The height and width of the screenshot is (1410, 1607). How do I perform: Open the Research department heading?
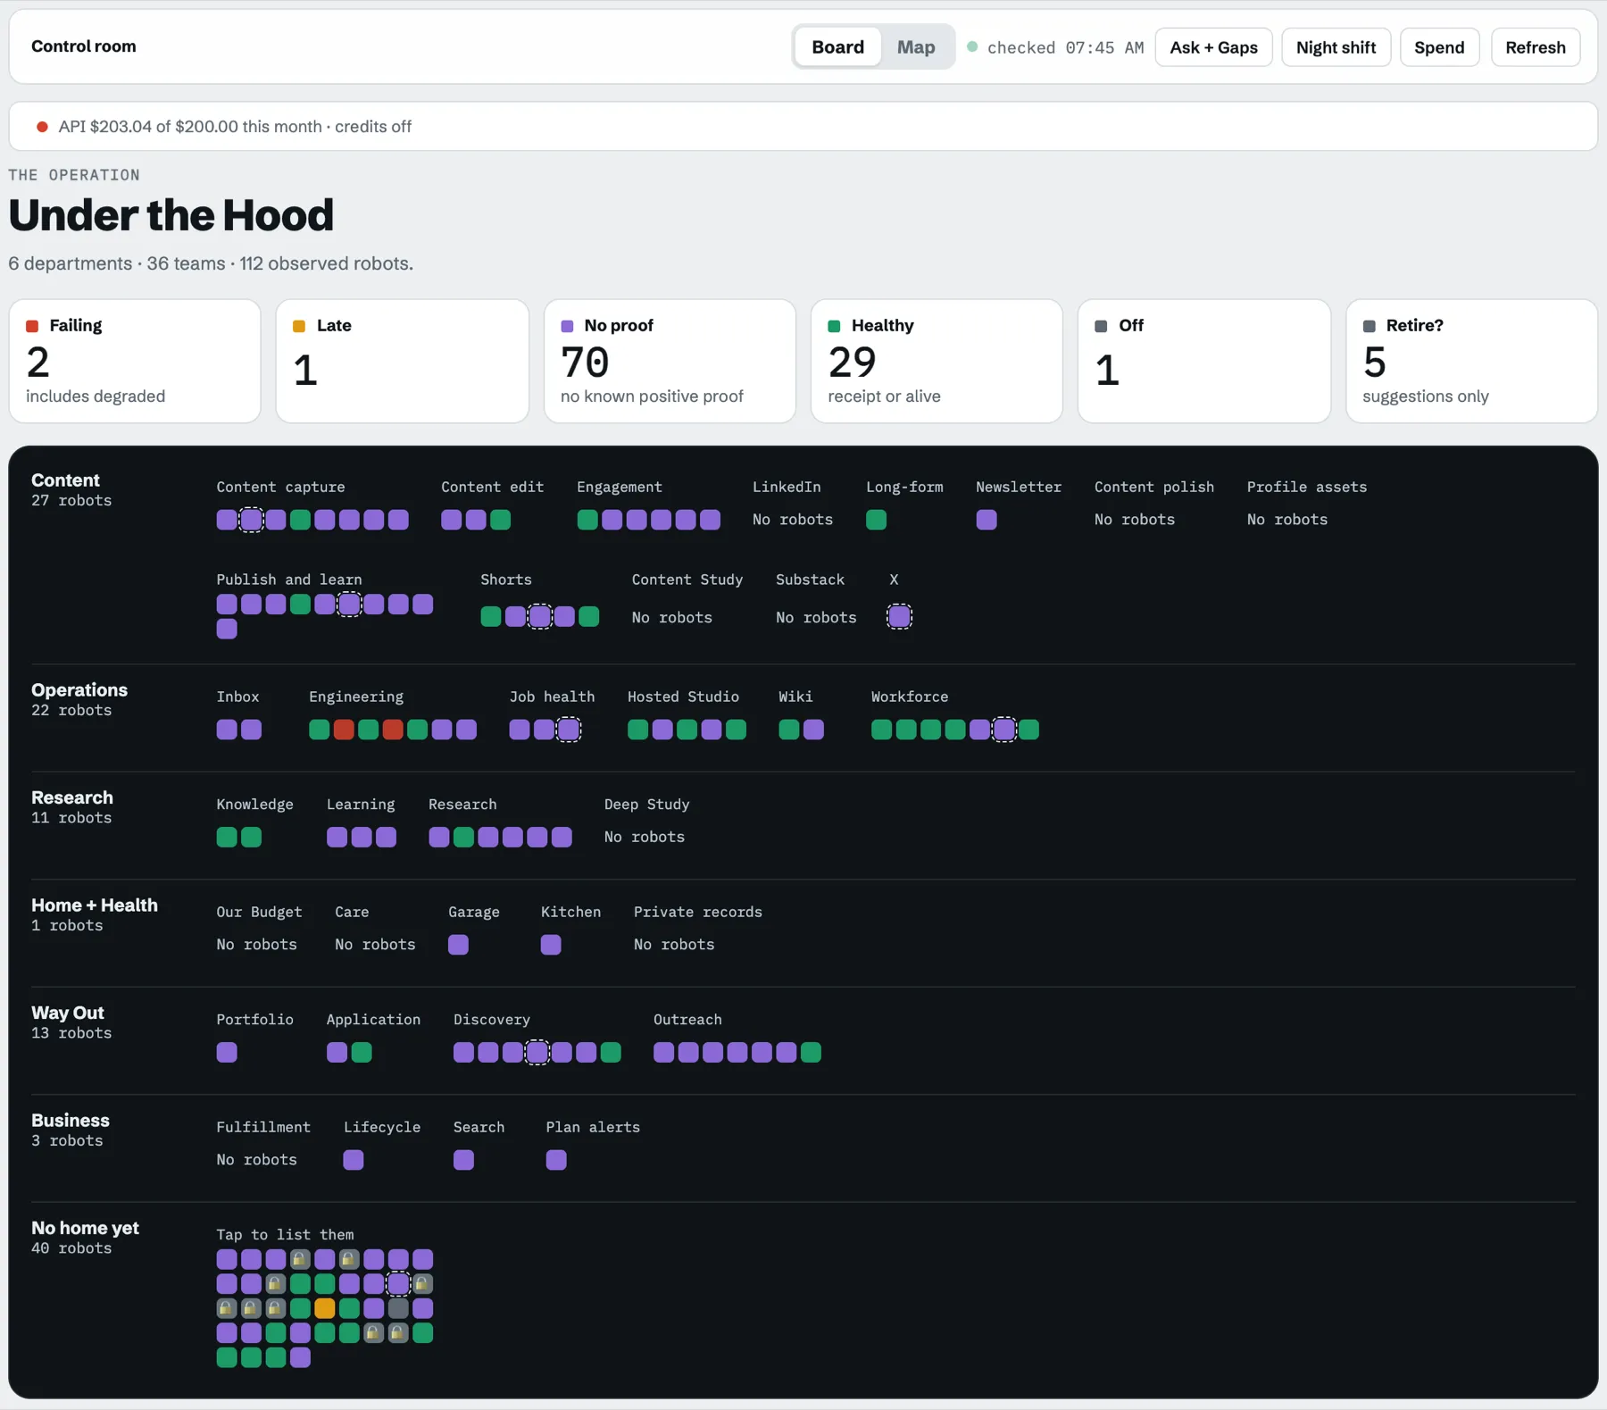[72, 797]
